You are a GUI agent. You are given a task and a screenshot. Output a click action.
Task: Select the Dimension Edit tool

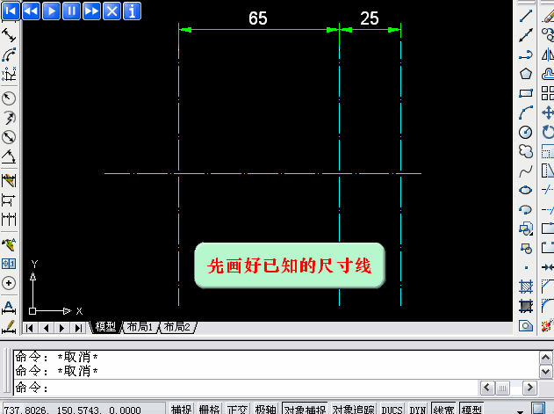pyautogui.click(x=9, y=307)
